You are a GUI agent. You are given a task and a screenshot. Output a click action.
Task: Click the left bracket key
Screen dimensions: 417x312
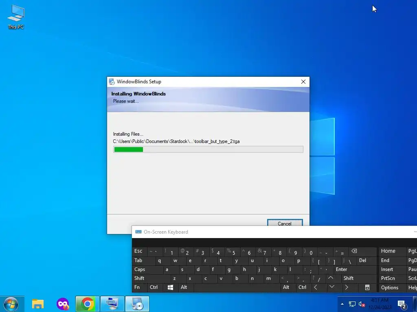click(318, 260)
